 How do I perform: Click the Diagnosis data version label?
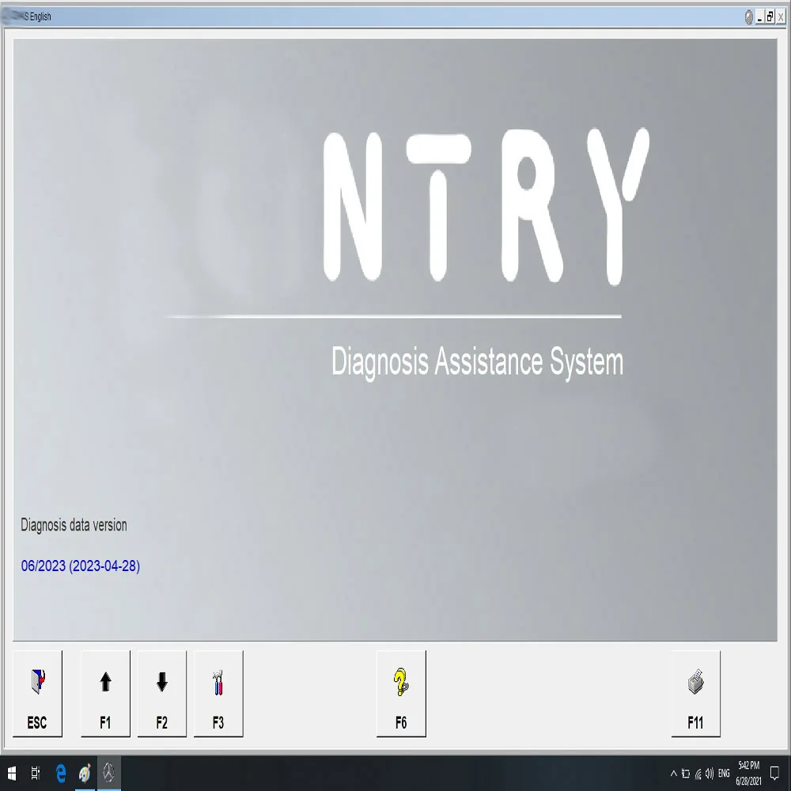[74, 525]
